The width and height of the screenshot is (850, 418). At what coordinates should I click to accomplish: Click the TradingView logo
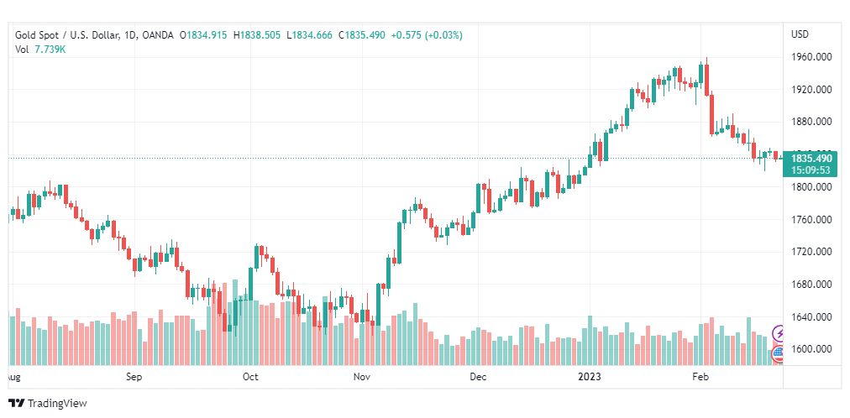pyautogui.click(x=48, y=404)
